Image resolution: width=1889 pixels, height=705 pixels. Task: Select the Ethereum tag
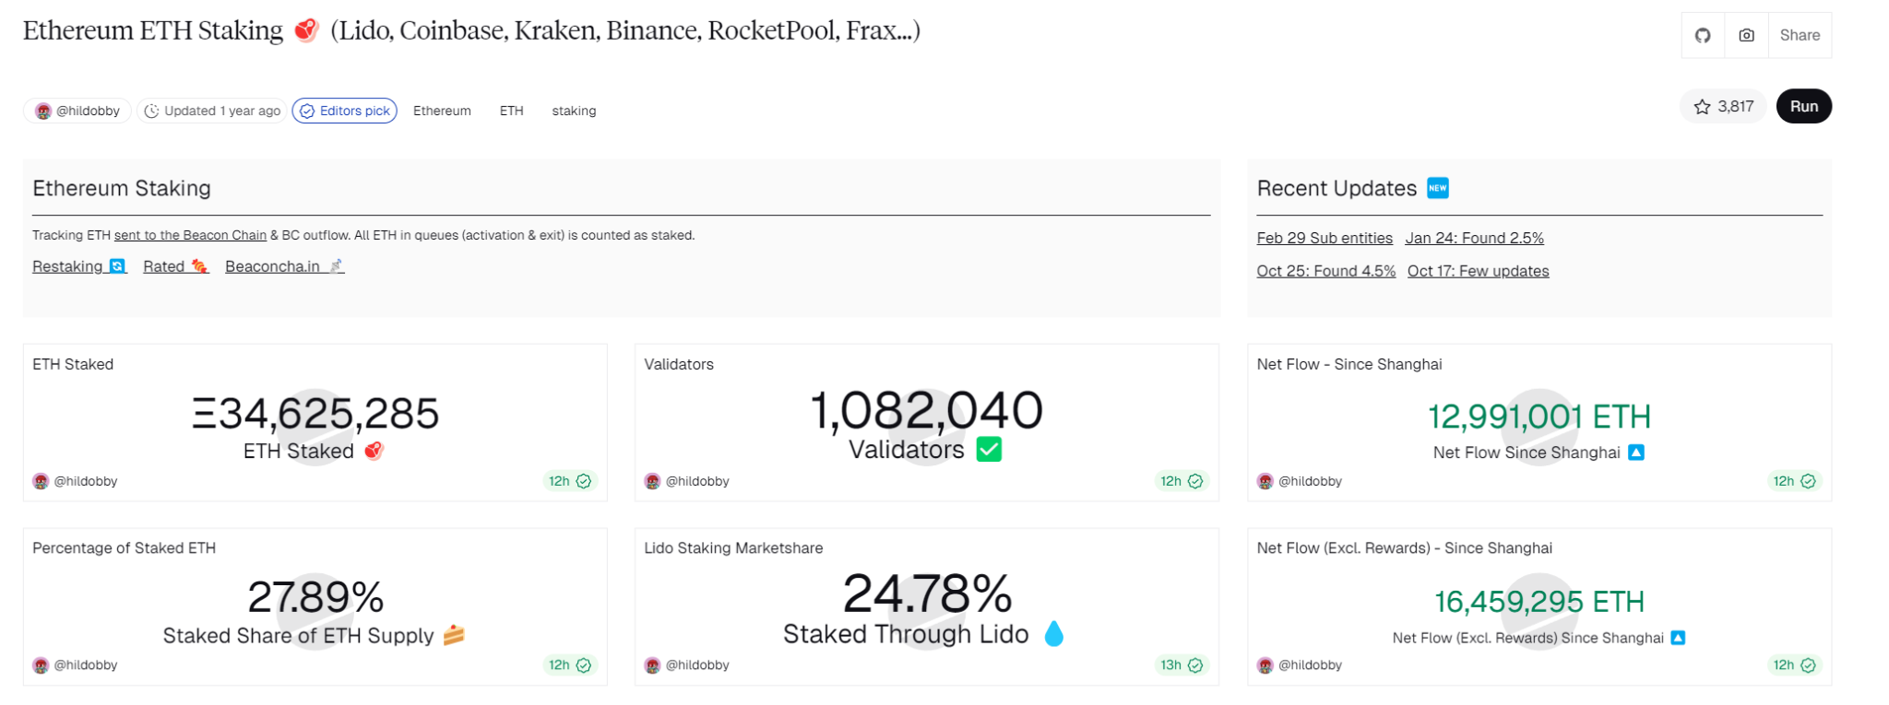pos(442,111)
